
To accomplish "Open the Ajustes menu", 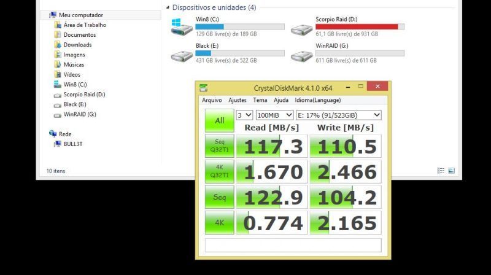I will 238,100.
